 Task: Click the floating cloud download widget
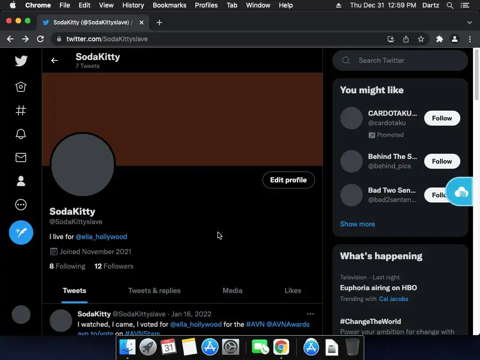pyautogui.click(x=460, y=192)
